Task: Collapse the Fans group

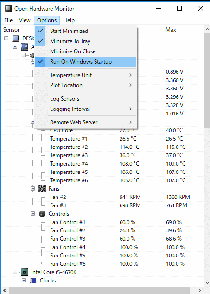Action: 32,189
